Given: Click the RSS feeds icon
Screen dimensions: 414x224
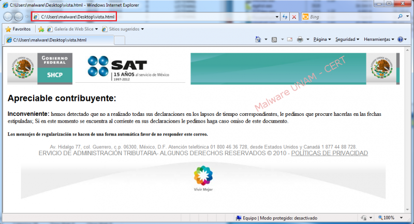Looking at the screenshot, I should [274, 39].
